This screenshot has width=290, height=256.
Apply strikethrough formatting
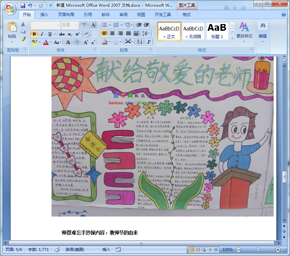click(62, 34)
